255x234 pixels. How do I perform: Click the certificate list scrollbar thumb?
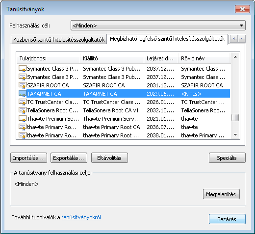click(235, 118)
